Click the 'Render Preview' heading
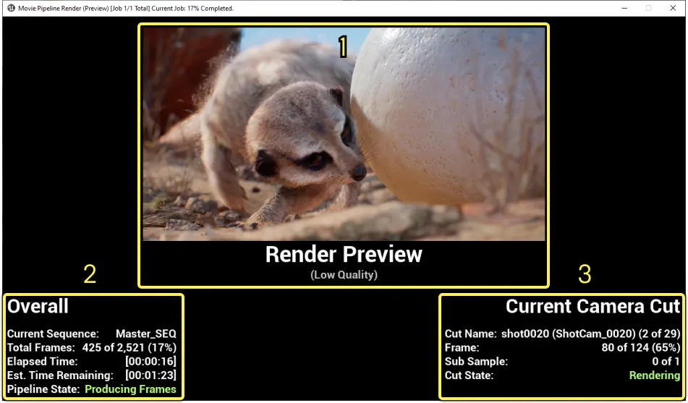This screenshot has width=688, height=403. [344, 254]
